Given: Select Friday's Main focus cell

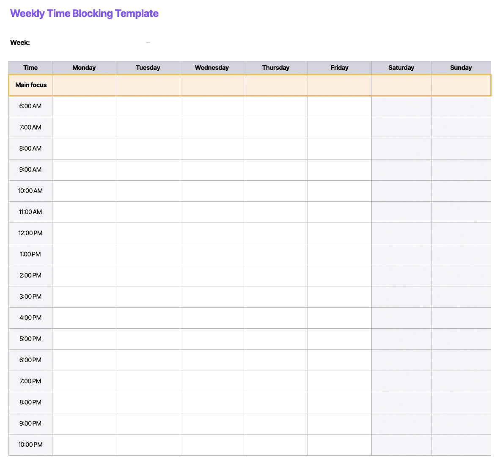Looking at the screenshot, I should click(x=340, y=85).
